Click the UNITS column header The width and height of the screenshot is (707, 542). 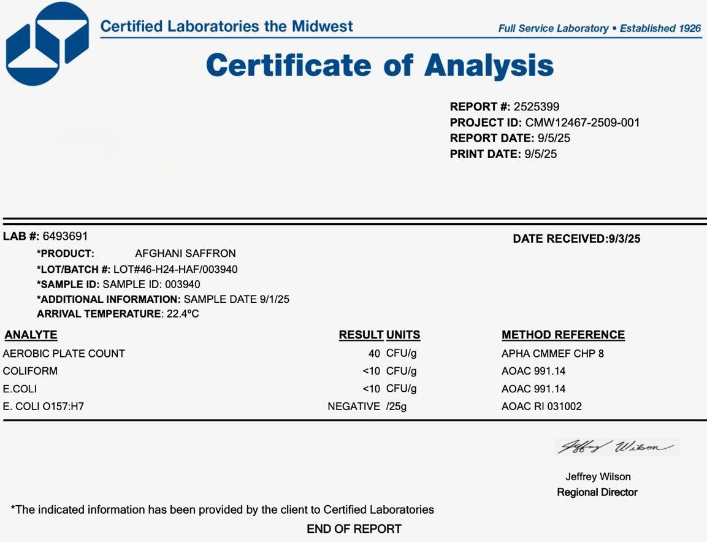pyautogui.click(x=403, y=335)
